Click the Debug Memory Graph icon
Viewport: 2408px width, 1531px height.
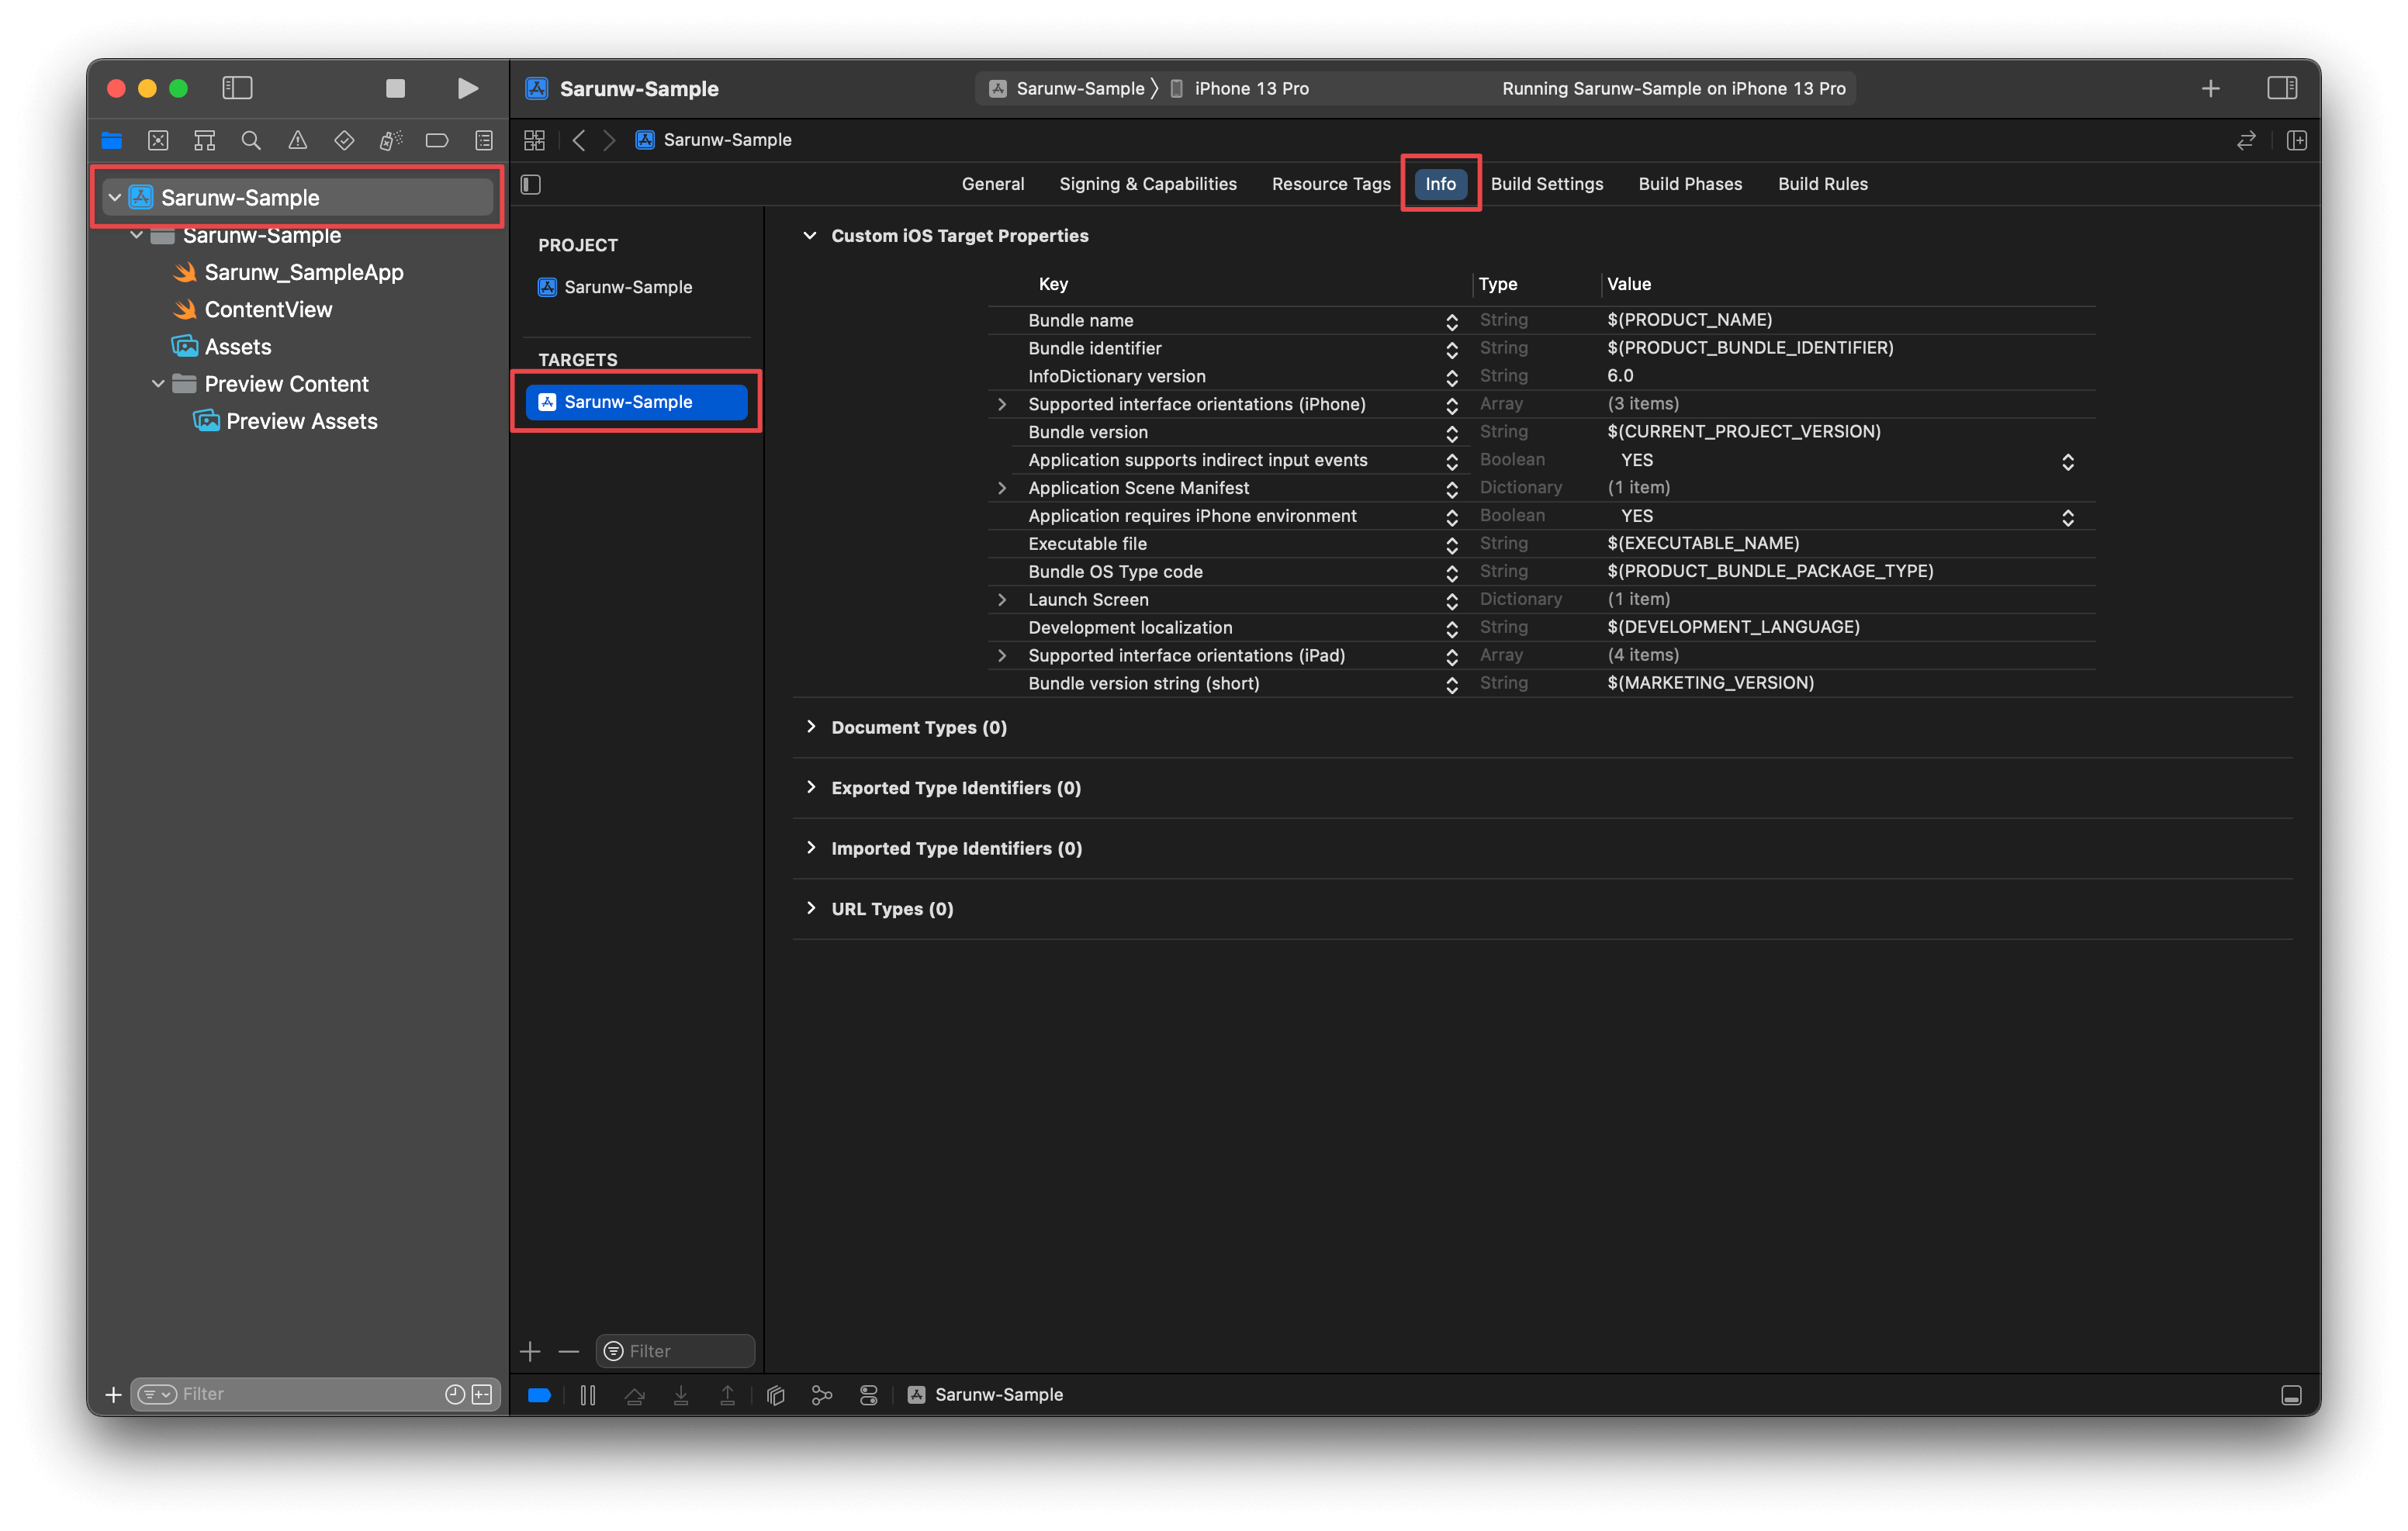click(x=822, y=1395)
